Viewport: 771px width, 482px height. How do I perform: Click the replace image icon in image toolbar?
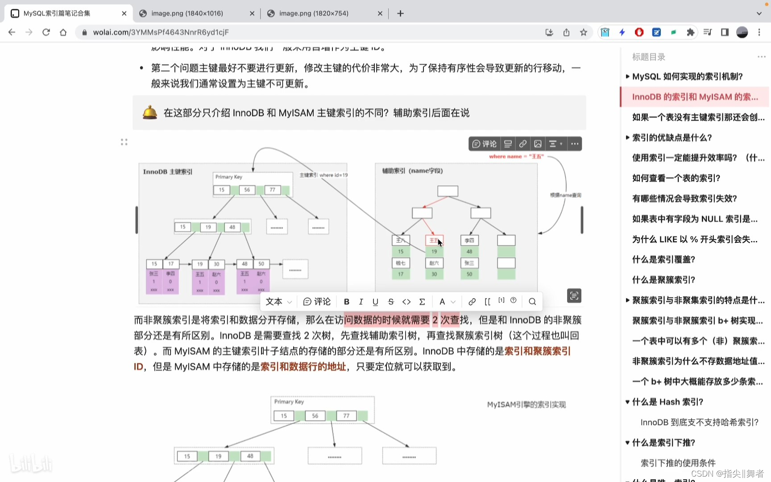click(x=538, y=144)
